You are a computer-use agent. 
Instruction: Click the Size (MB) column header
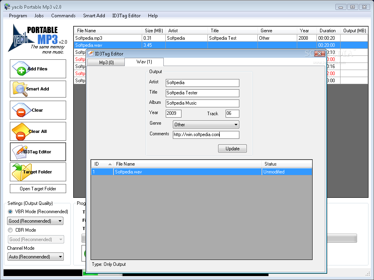click(154, 31)
